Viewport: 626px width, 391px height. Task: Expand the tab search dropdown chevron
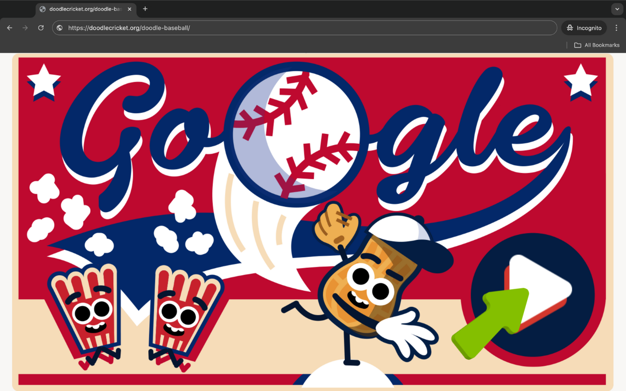pyautogui.click(x=616, y=9)
